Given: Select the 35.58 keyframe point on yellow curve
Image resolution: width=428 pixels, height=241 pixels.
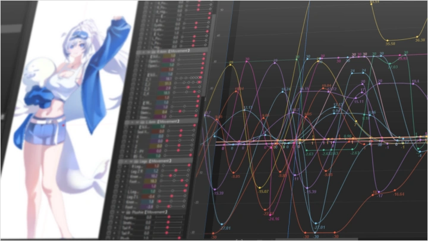Looking at the screenshot, I should (x=387, y=40).
